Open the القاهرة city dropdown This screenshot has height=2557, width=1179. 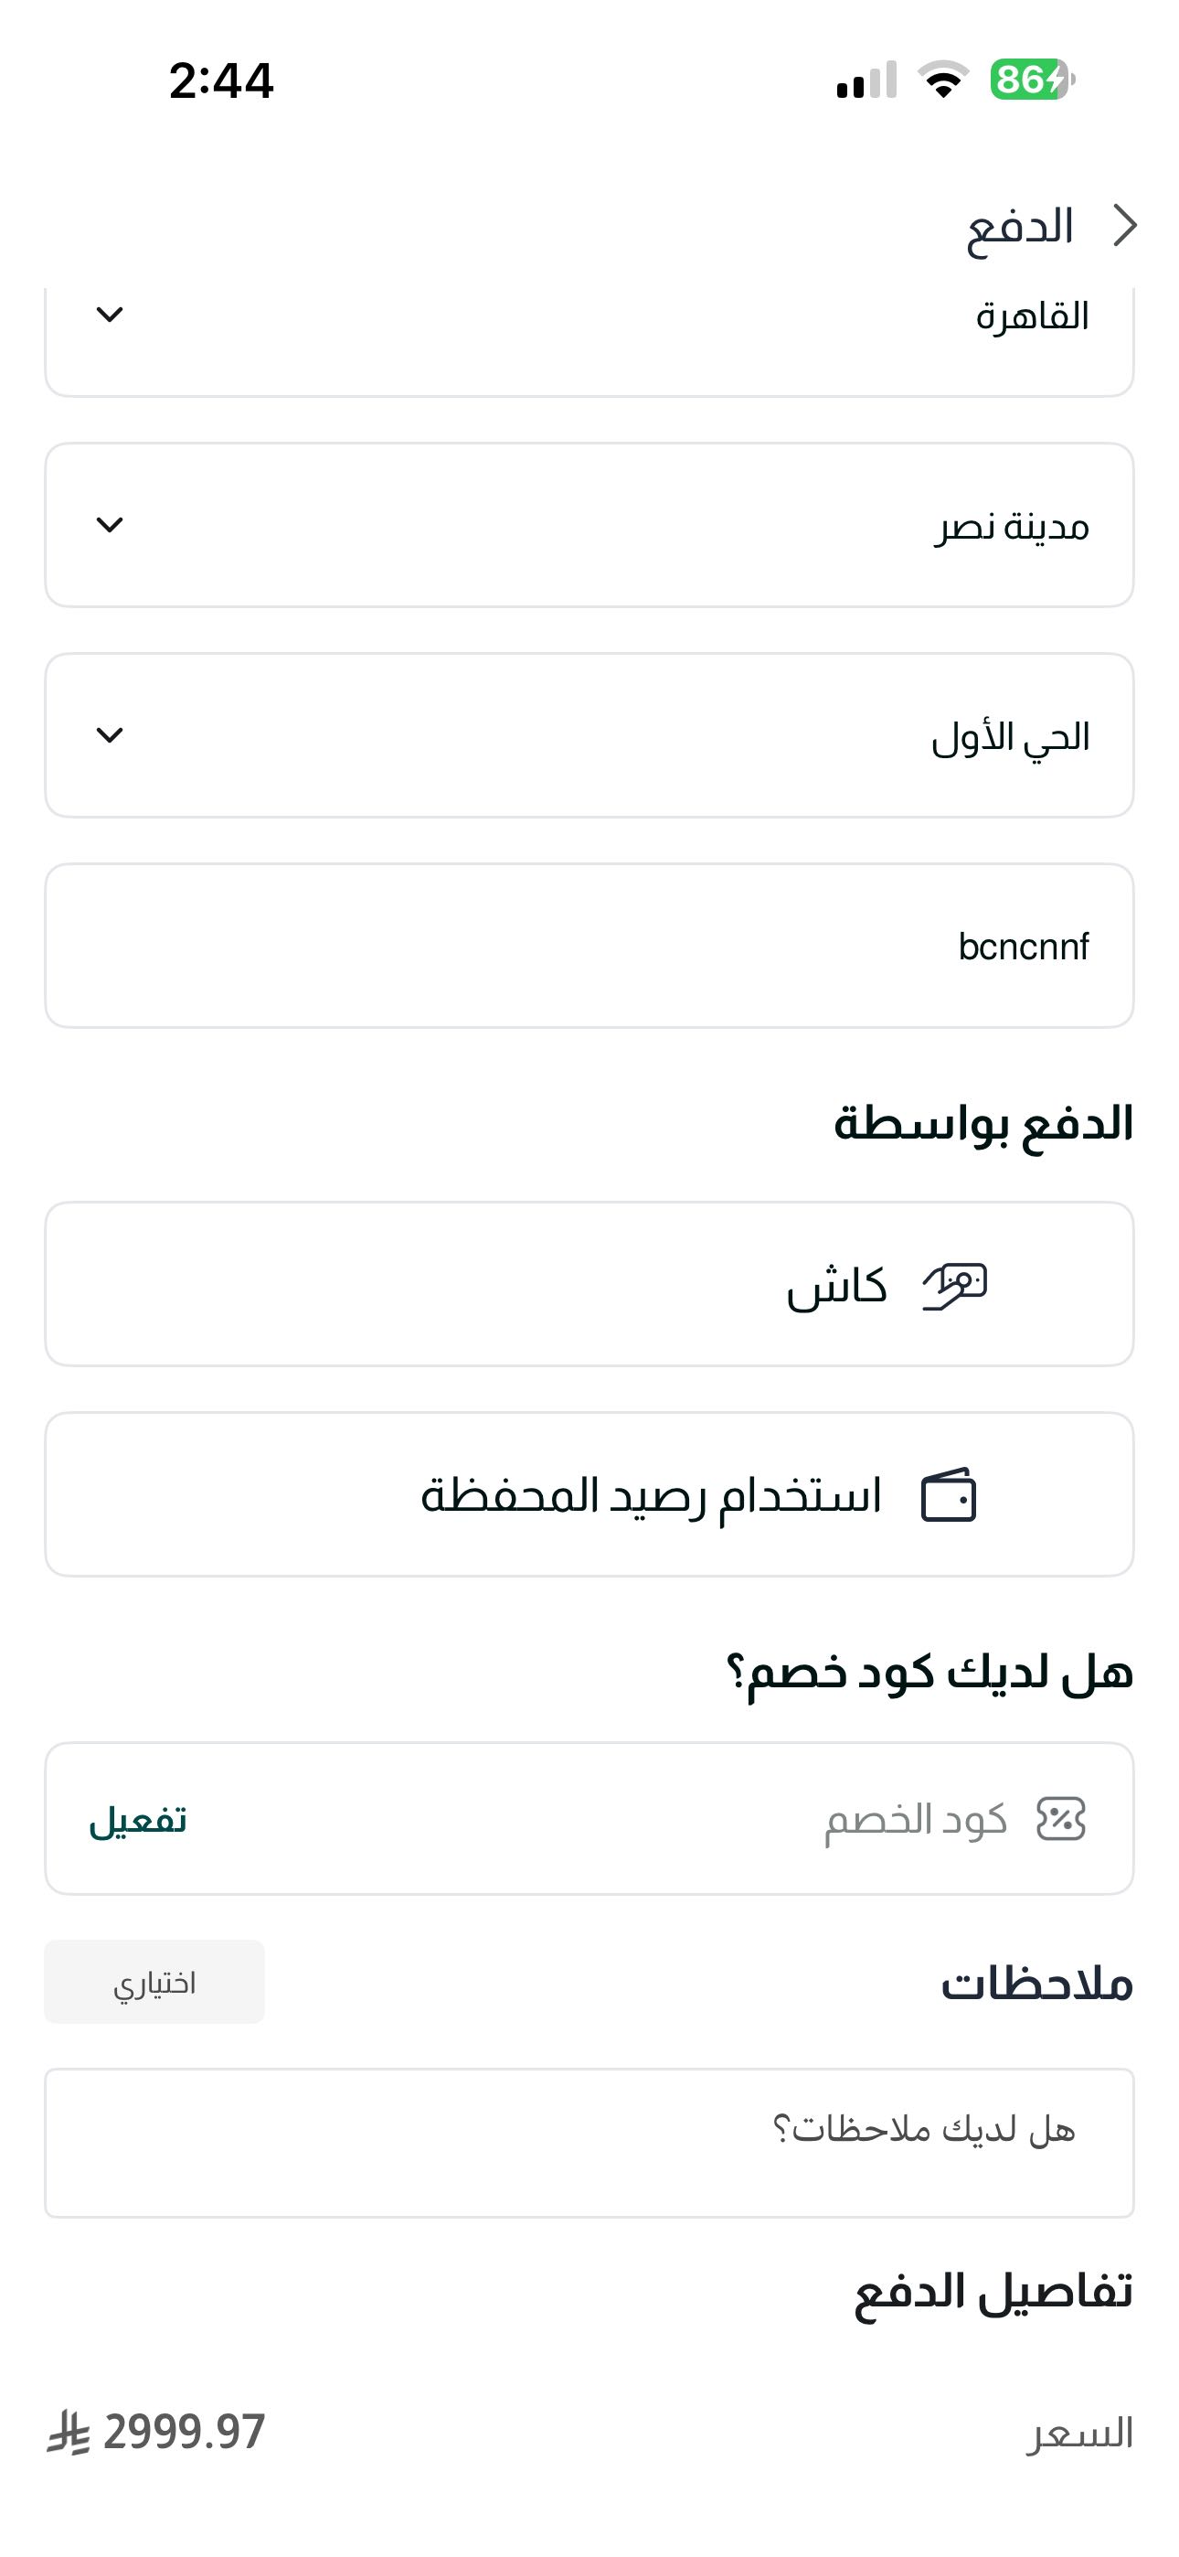pos(589,327)
